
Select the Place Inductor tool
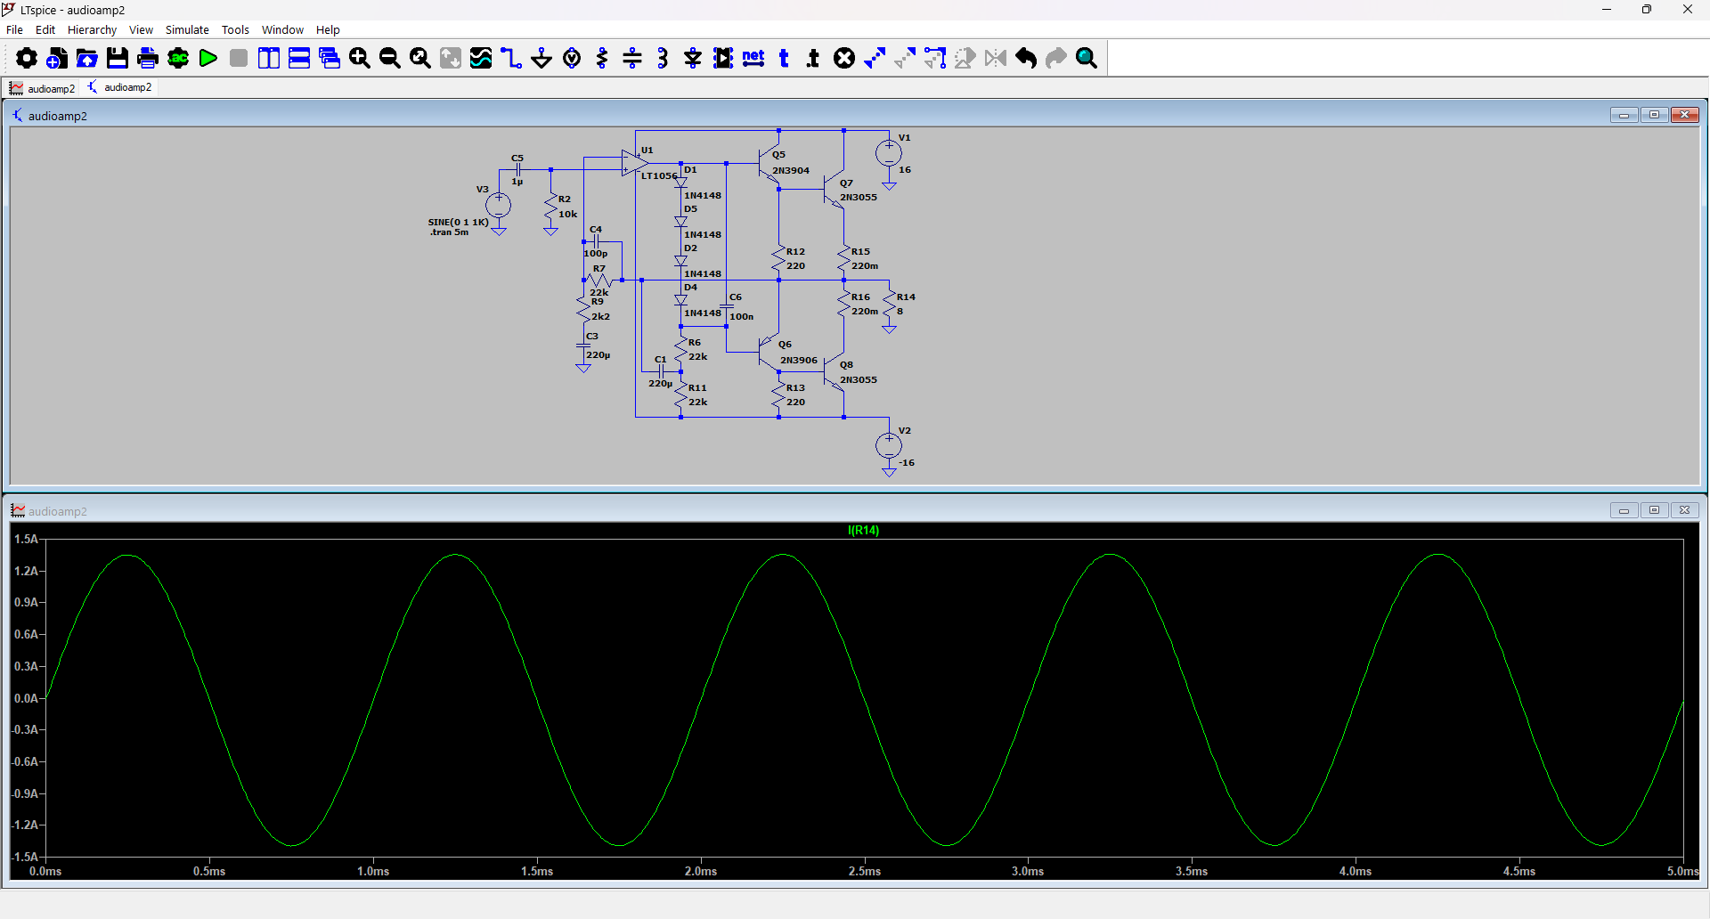(x=663, y=58)
